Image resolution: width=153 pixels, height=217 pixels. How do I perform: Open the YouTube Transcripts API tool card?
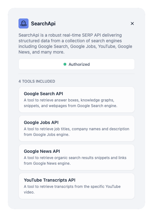[x=76, y=186]
